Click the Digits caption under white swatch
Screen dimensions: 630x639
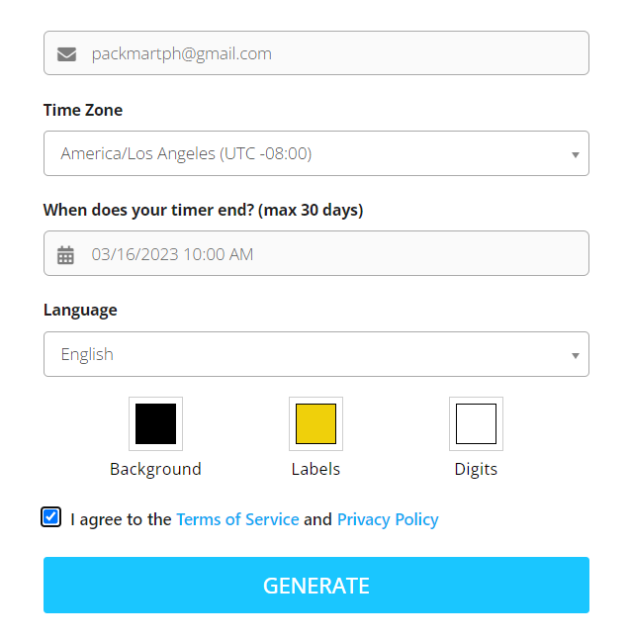476,469
